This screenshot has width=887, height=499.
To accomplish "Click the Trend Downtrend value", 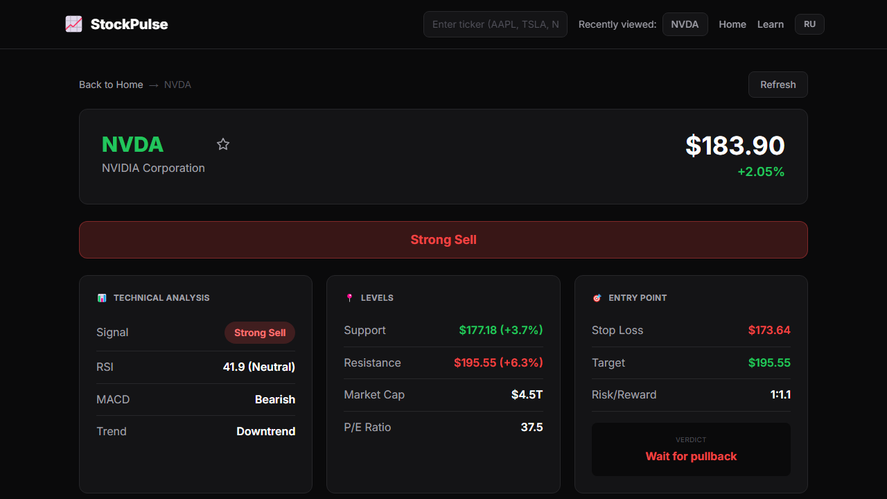I will 266,431.
